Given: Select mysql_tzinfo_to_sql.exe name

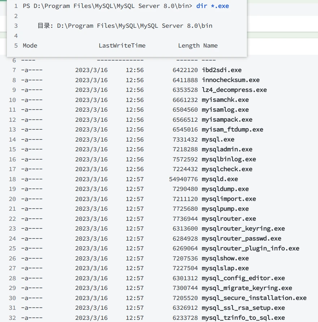Looking at the screenshot, I should click(243, 318).
